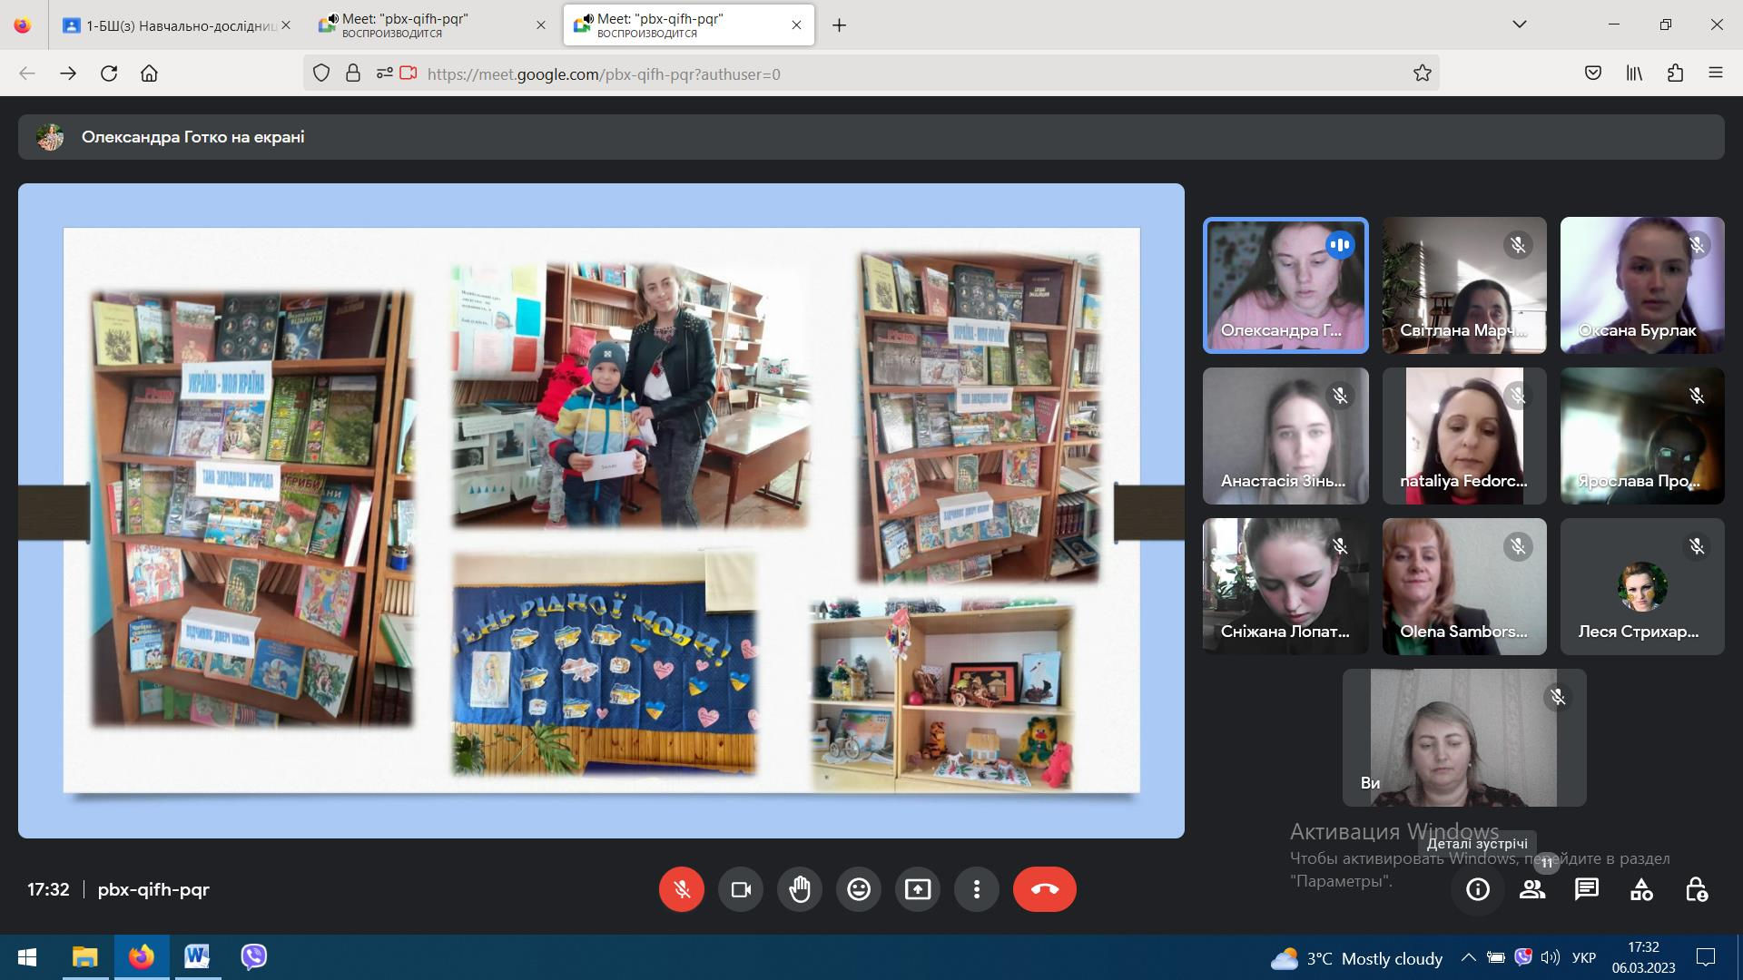Expand the Firefox list all tabs arrow
The image size is (1743, 980).
(x=1520, y=24)
